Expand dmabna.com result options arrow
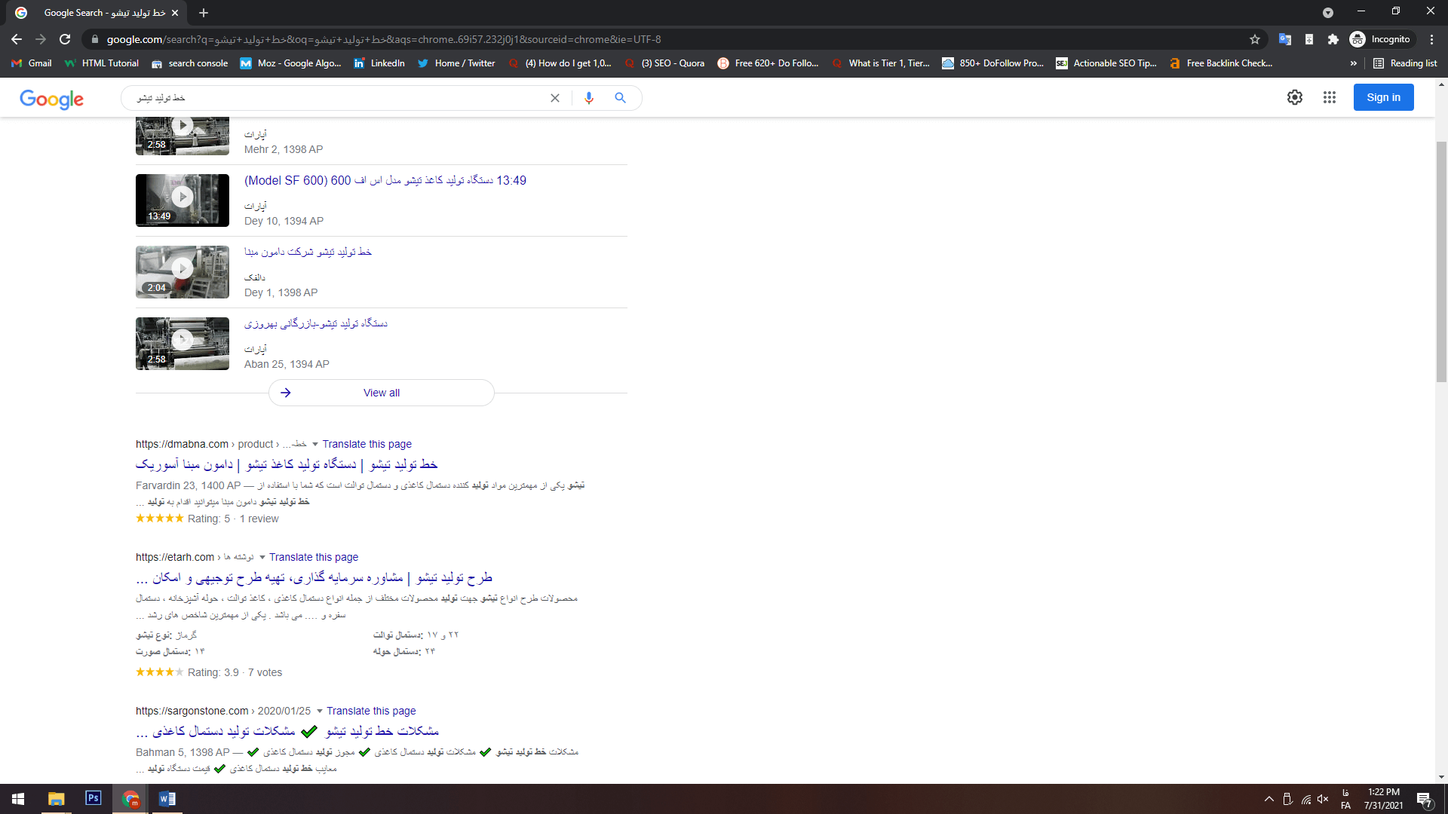Image resolution: width=1448 pixels, height=814 pixels. (315, 445)
